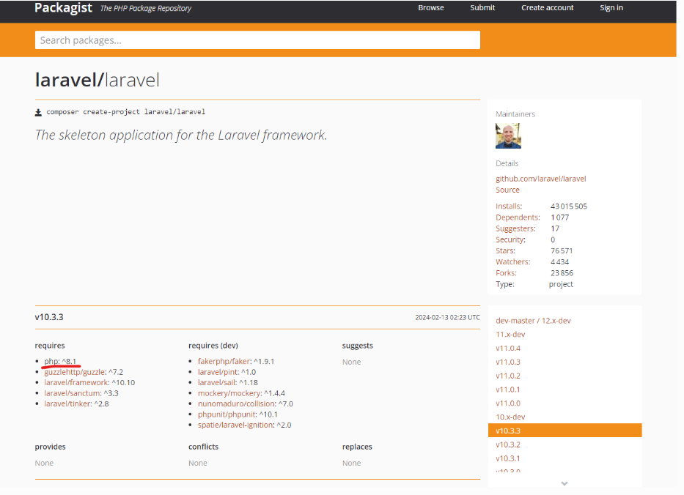Click the project type value
This screenshot has height=495, width=684.
pyautogui.click(x=561, y=284)
